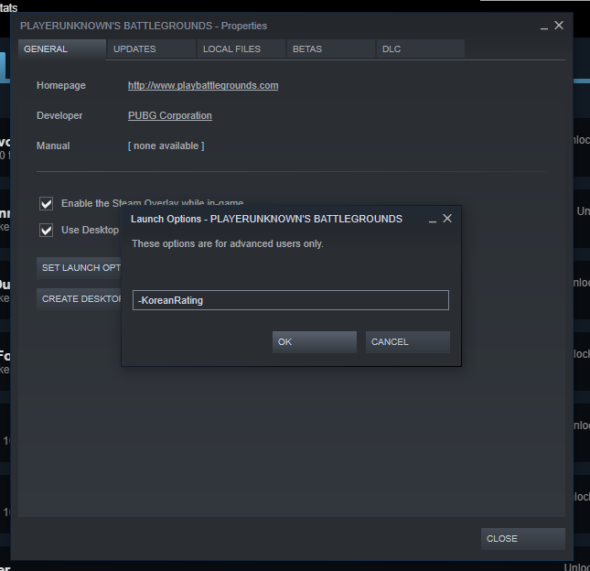Screen dimensions: 590x571
Task: Open the playbattlegrounds.com homepage link
Action: 203,85
